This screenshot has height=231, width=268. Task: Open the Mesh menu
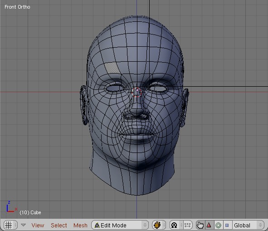80,225
